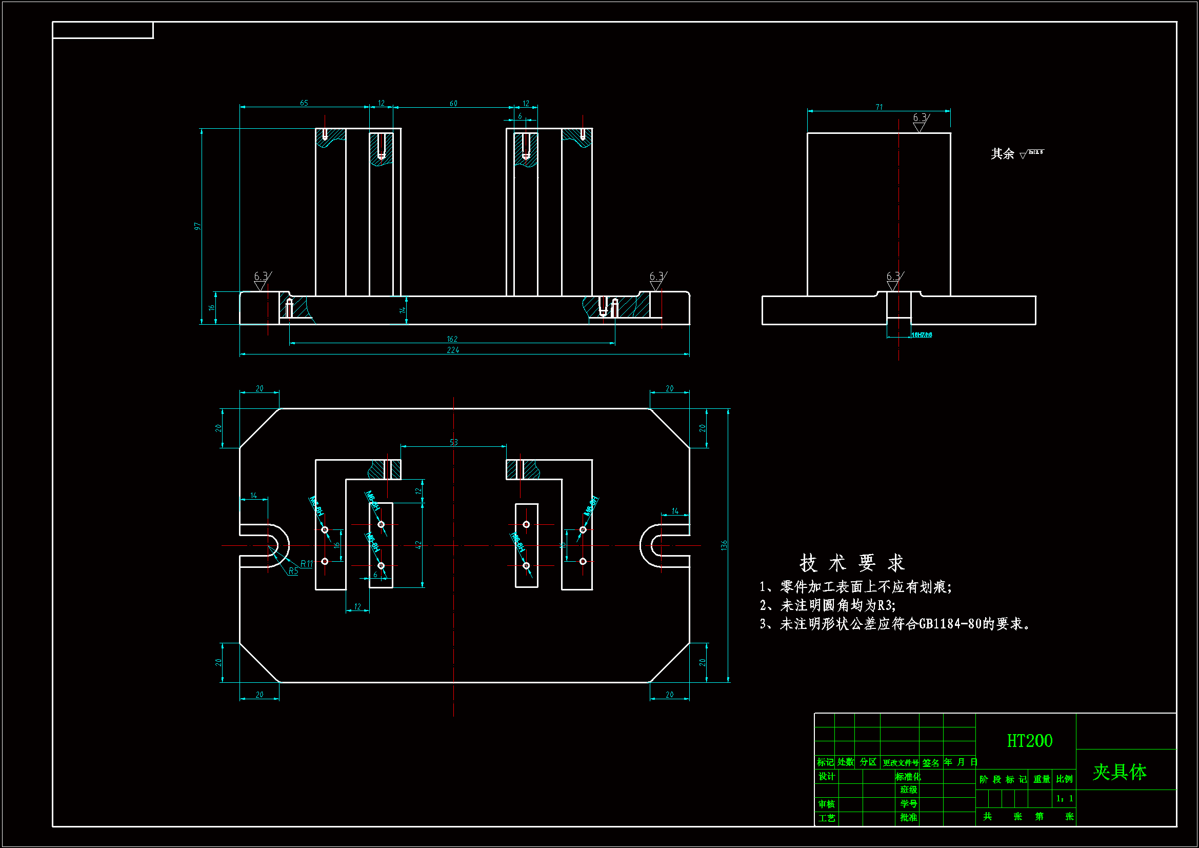Click the 设计 cell in title block

tap(826, 776)
